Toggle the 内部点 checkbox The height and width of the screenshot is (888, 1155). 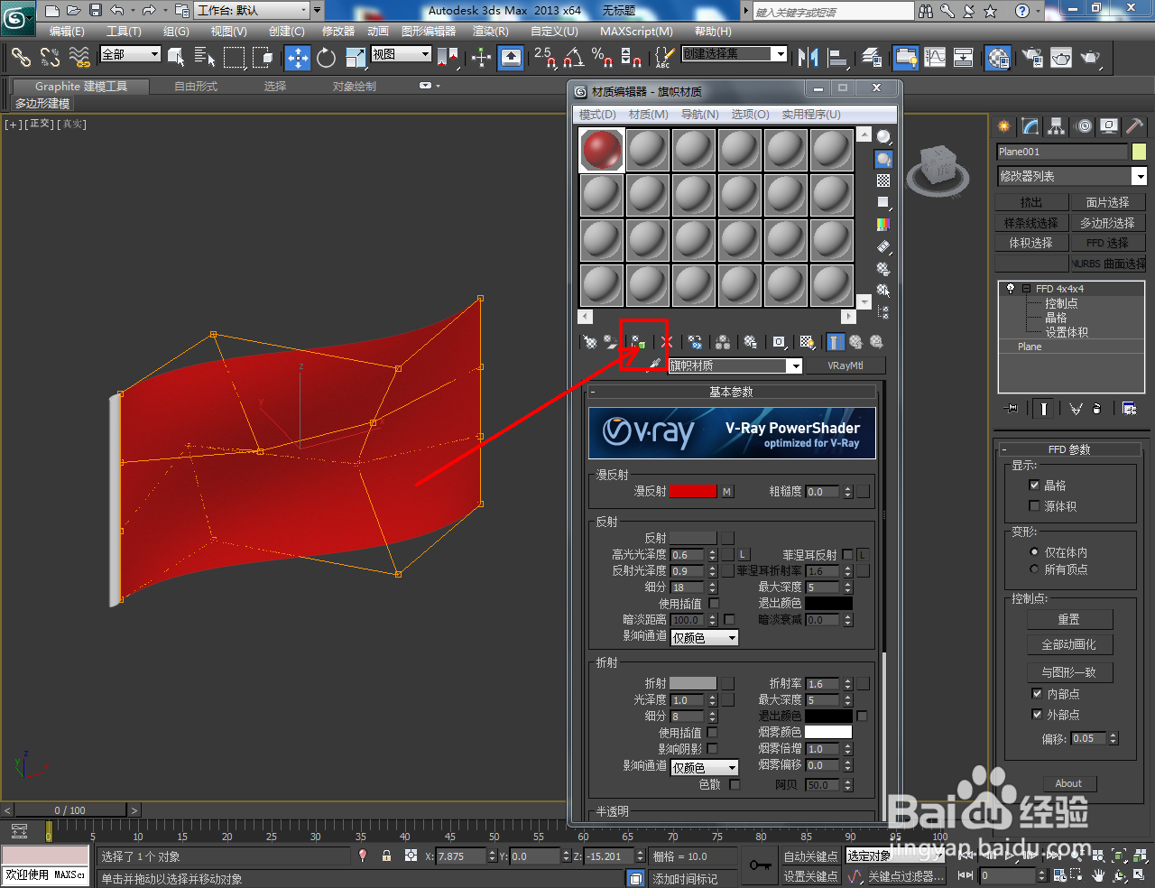click(x=1037, y=693)
